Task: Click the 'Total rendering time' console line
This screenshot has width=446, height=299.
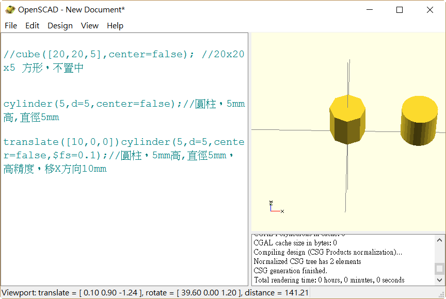Action: pos(329,280)
